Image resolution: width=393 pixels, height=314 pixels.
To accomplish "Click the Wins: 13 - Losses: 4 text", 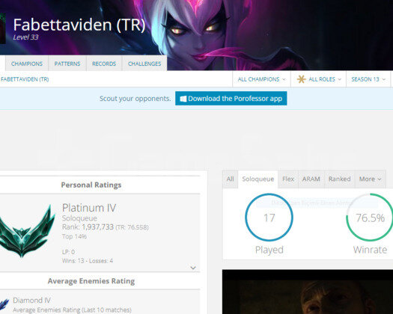I will [x=88, y=261].
